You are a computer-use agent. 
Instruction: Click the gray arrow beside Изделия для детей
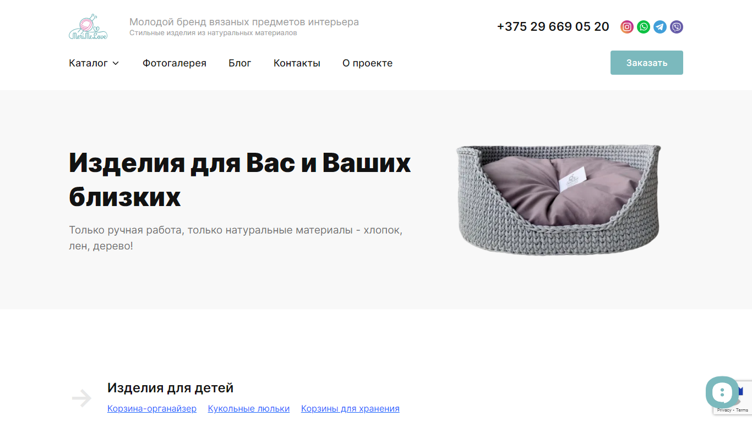click(x=82, y=398)
